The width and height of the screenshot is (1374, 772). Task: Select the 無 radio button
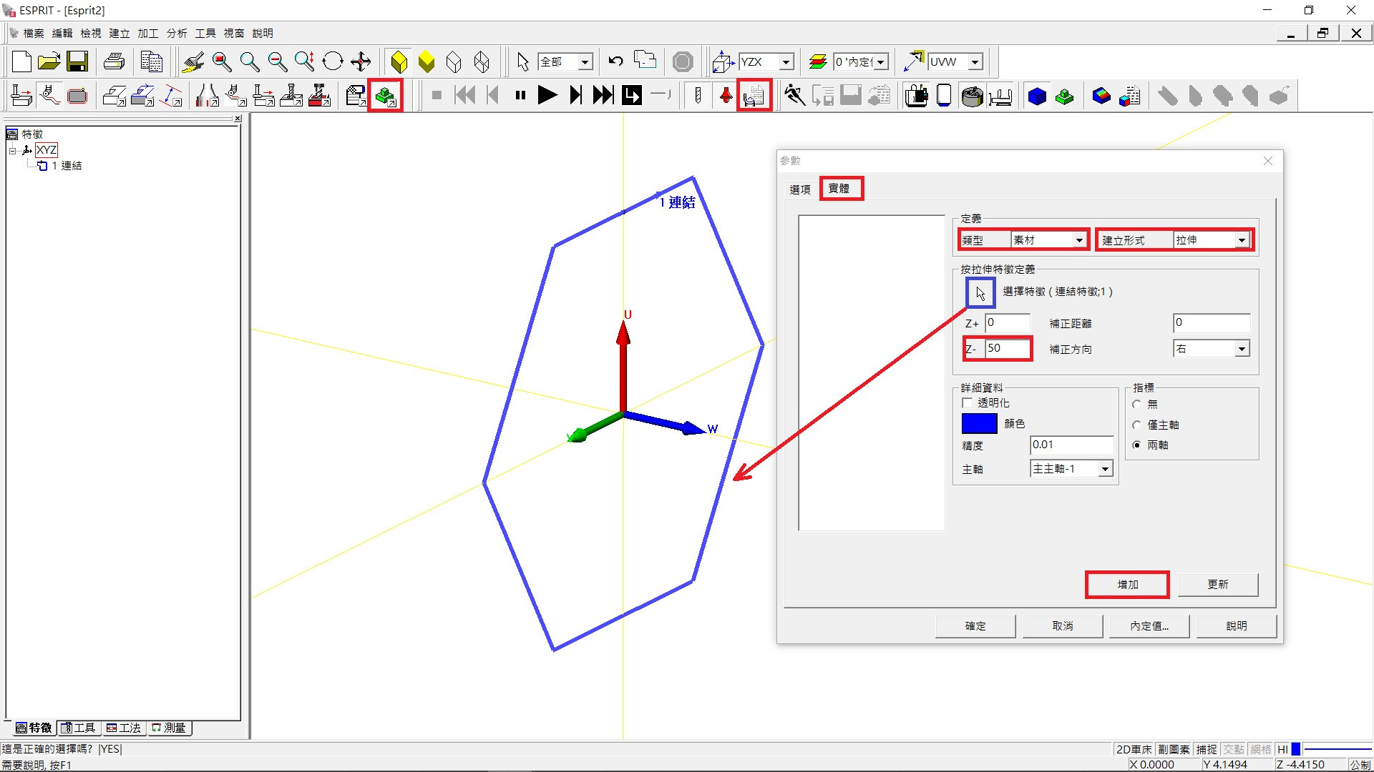pos(1136,405)
